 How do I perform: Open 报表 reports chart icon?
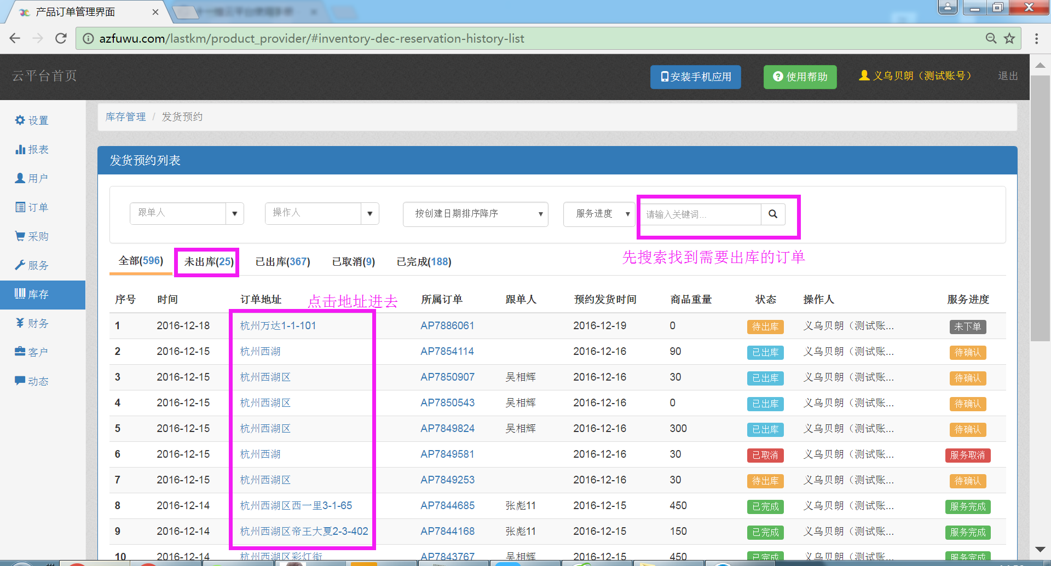pos(20,149)
